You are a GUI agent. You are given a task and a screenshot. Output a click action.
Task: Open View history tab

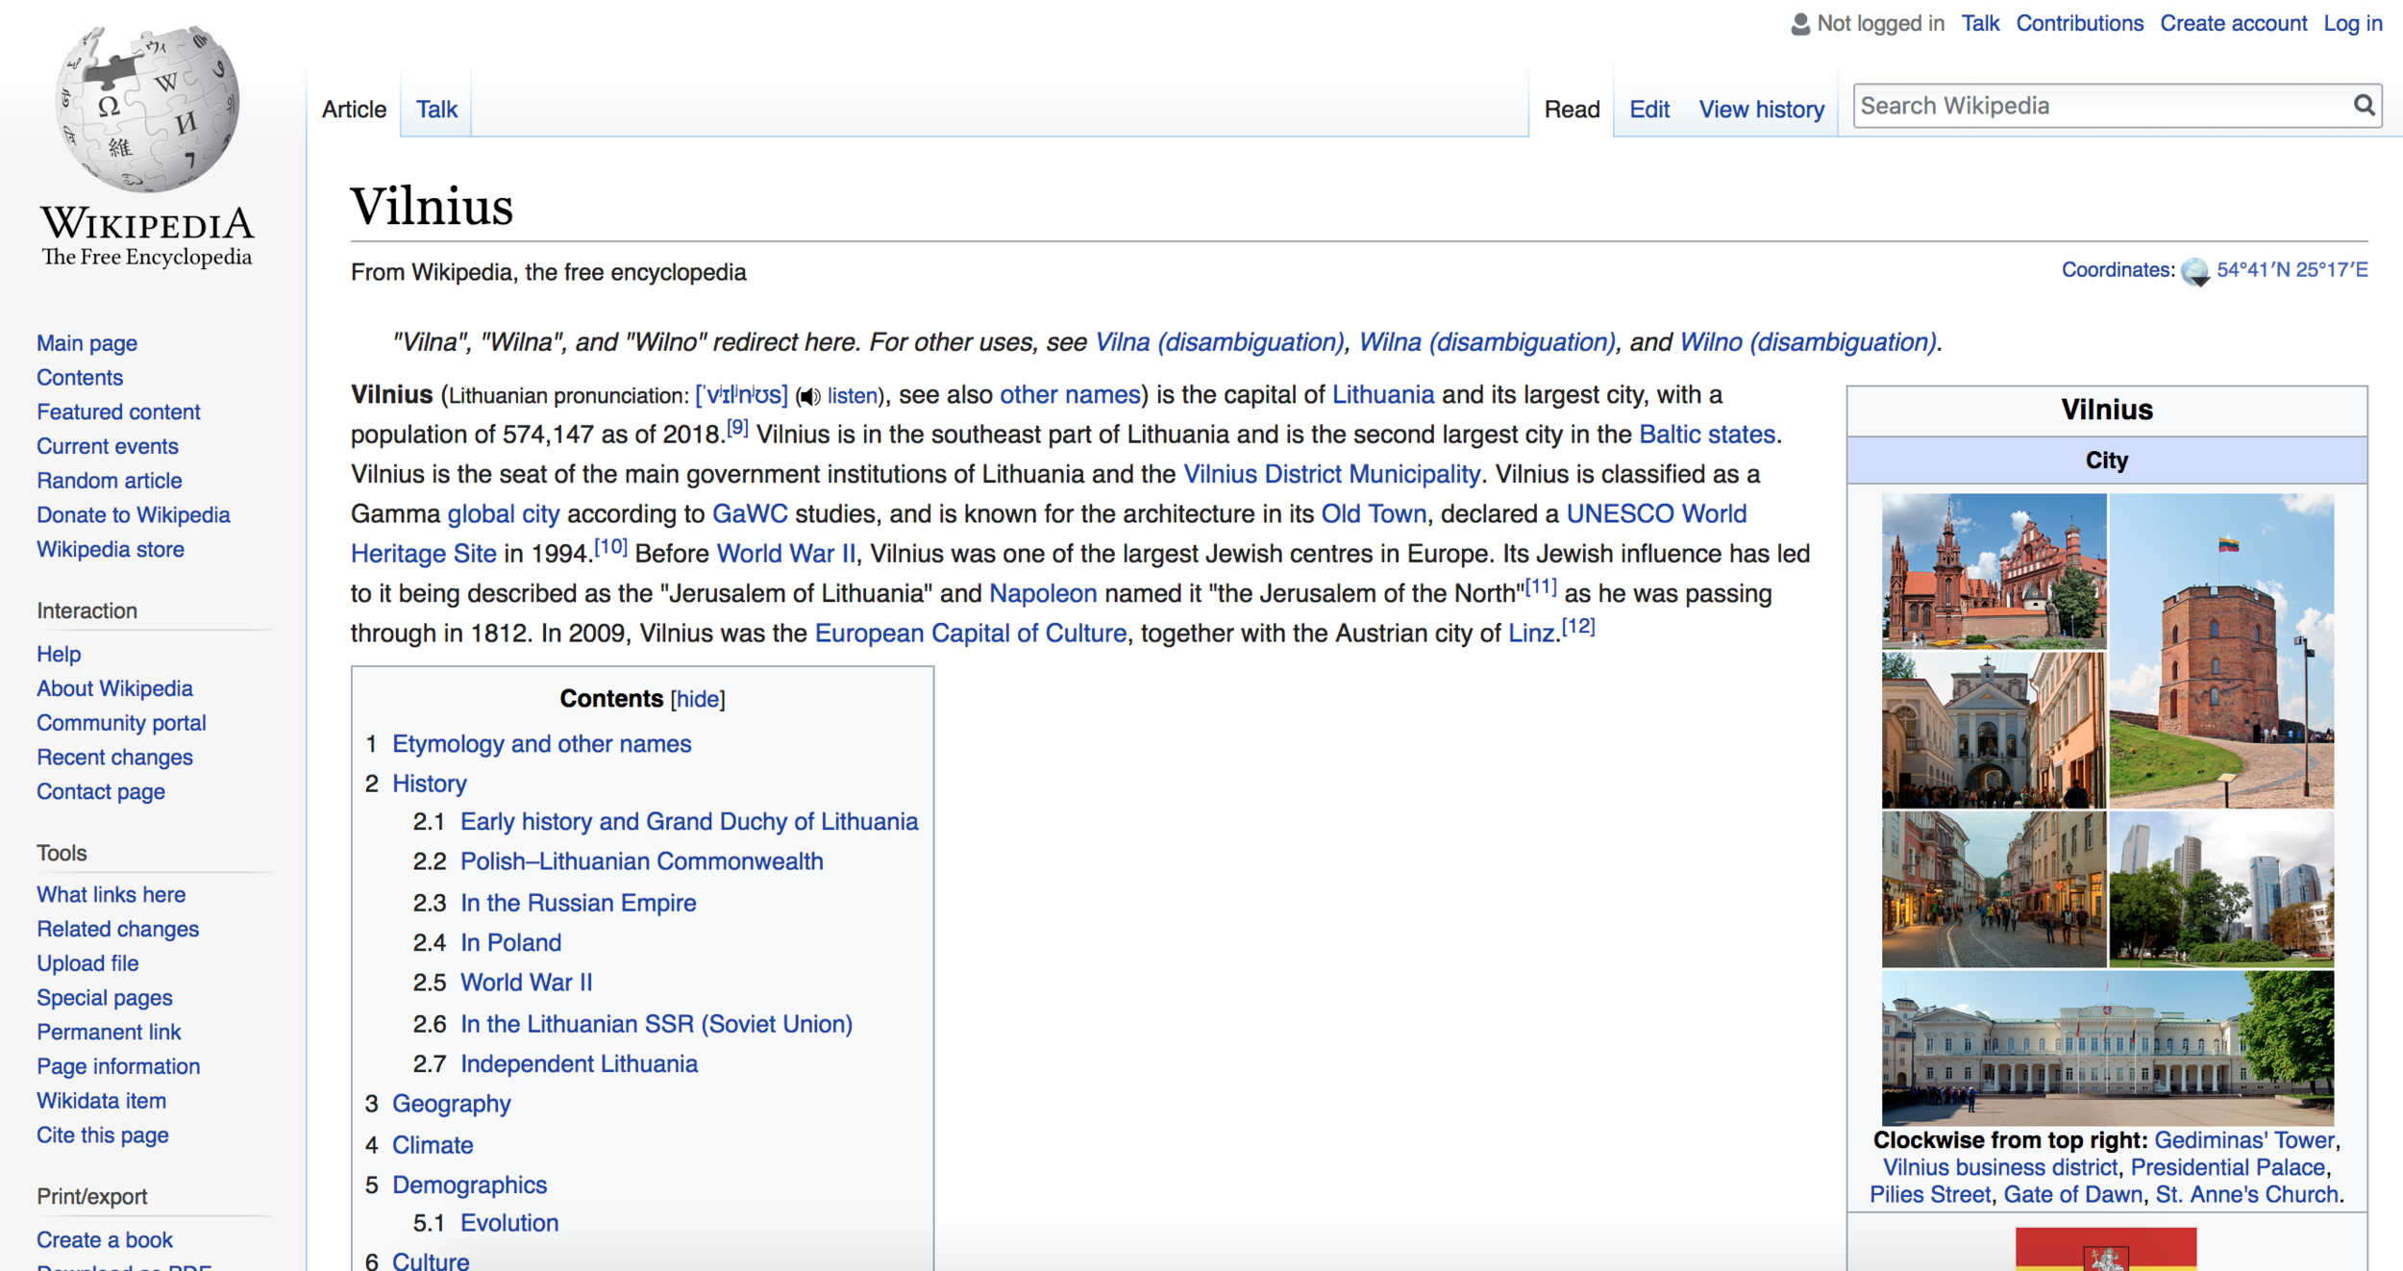click(1761, 110)
